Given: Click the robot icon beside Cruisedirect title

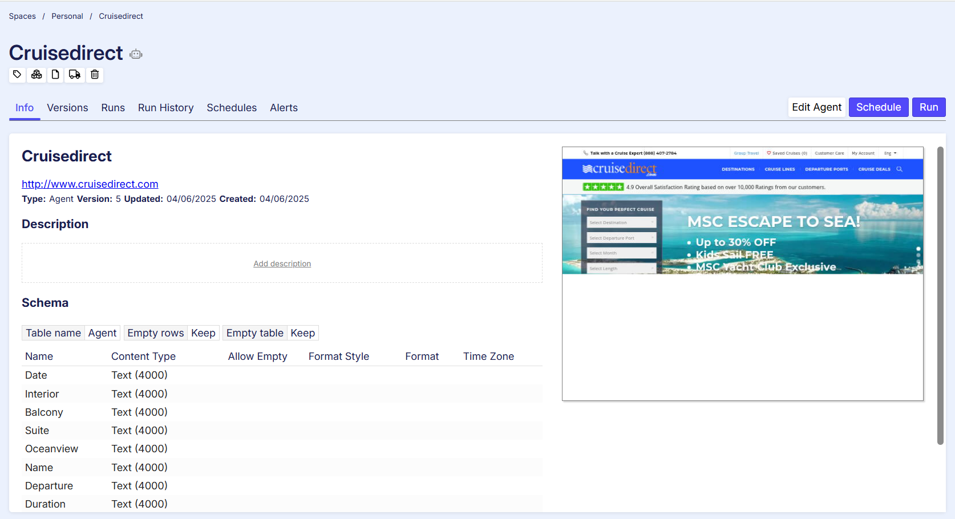Looking at the screenshot, I should pos(136,54).
